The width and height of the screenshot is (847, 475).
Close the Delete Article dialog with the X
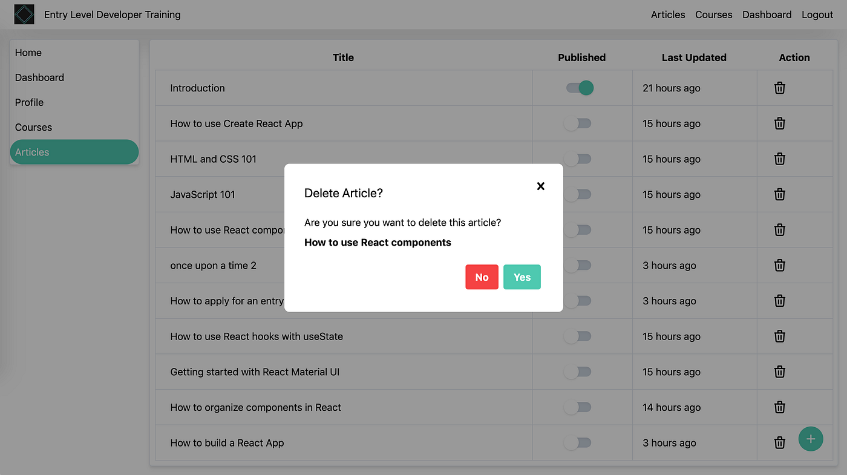click(x=540, y=186)
